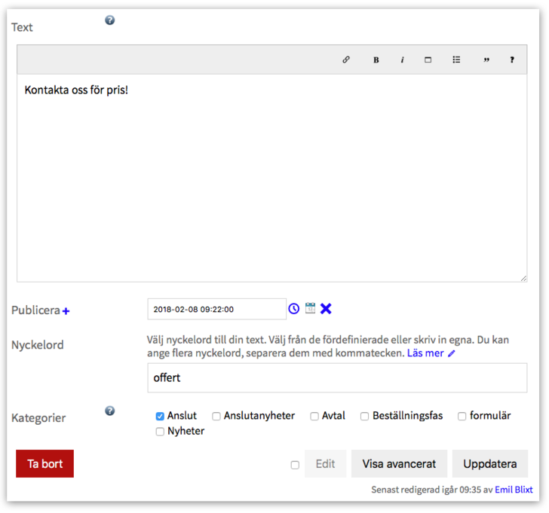Expand Publicera options with plus sign
Viewport: 549px width, 513px height.
(x=66, y=311)
